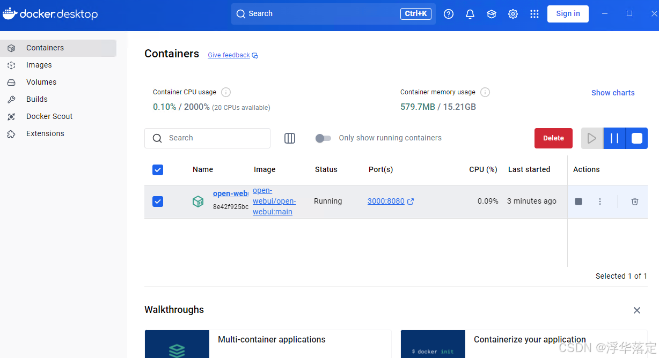Click the Sign in button
Viewport: 659px width, 358px height.
pyautogui.click(x=568, y=14)
